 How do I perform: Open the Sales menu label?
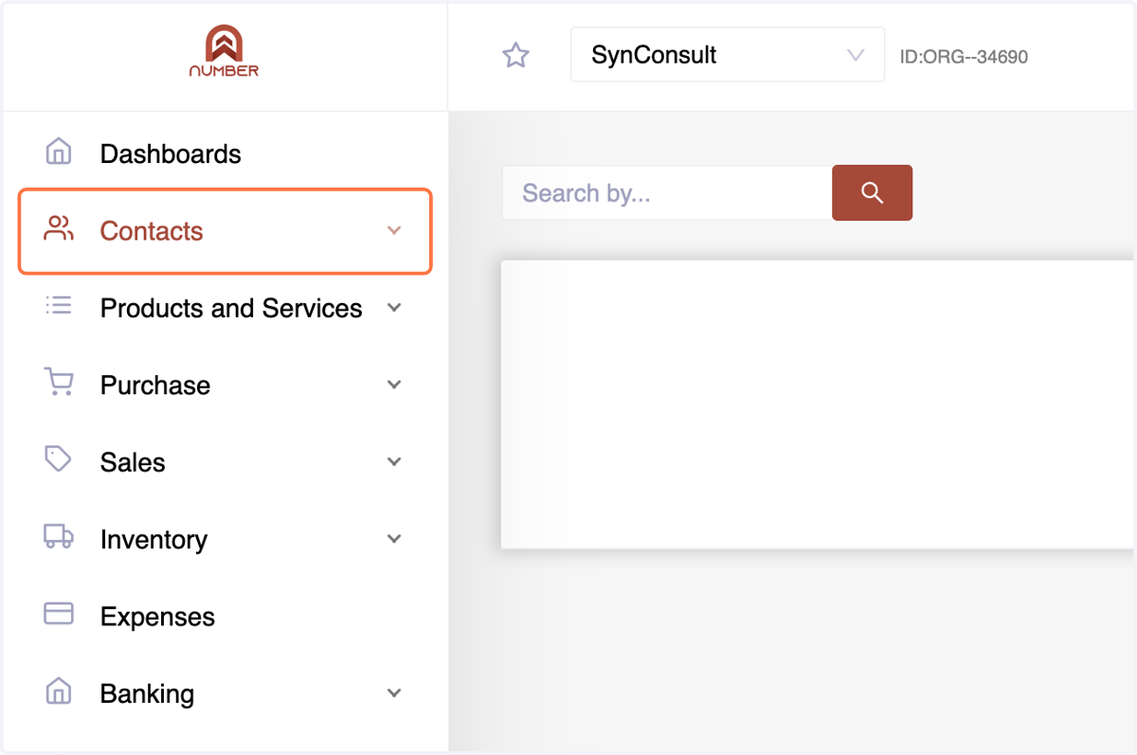(x=133, y=462)
